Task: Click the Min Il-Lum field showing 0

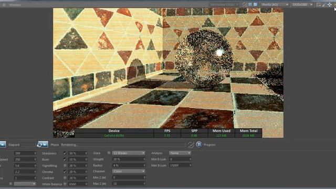Action: pos(180,159)
